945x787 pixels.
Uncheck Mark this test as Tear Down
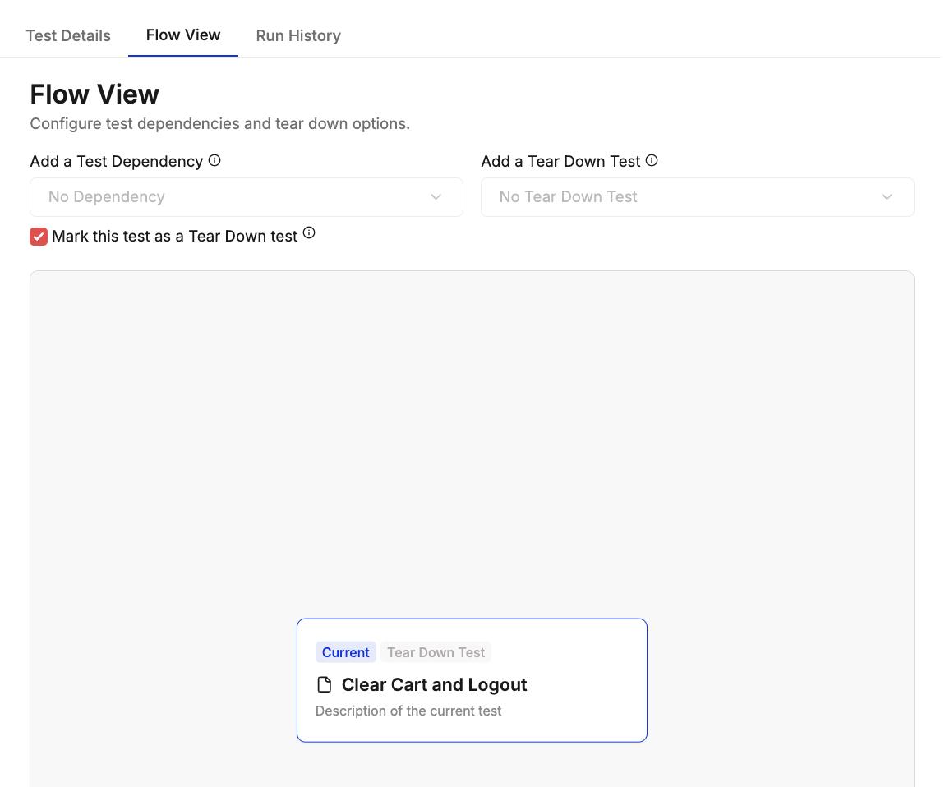point(39,237)
